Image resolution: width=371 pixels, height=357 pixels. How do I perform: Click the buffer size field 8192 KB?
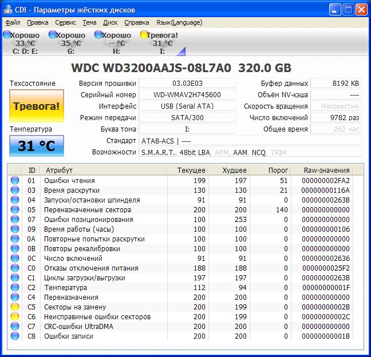tap(336, 83)
